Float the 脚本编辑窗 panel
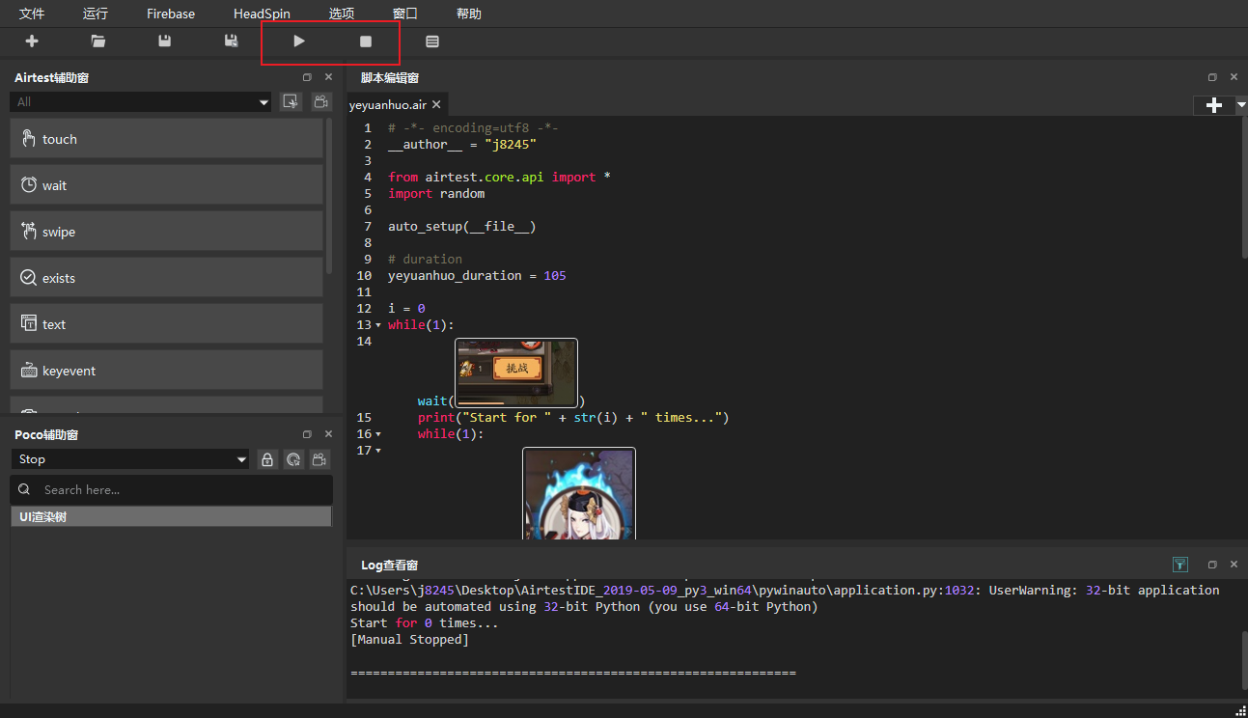The height and width of the screenshot is (718, 1248). click(x=1212, y=77)
